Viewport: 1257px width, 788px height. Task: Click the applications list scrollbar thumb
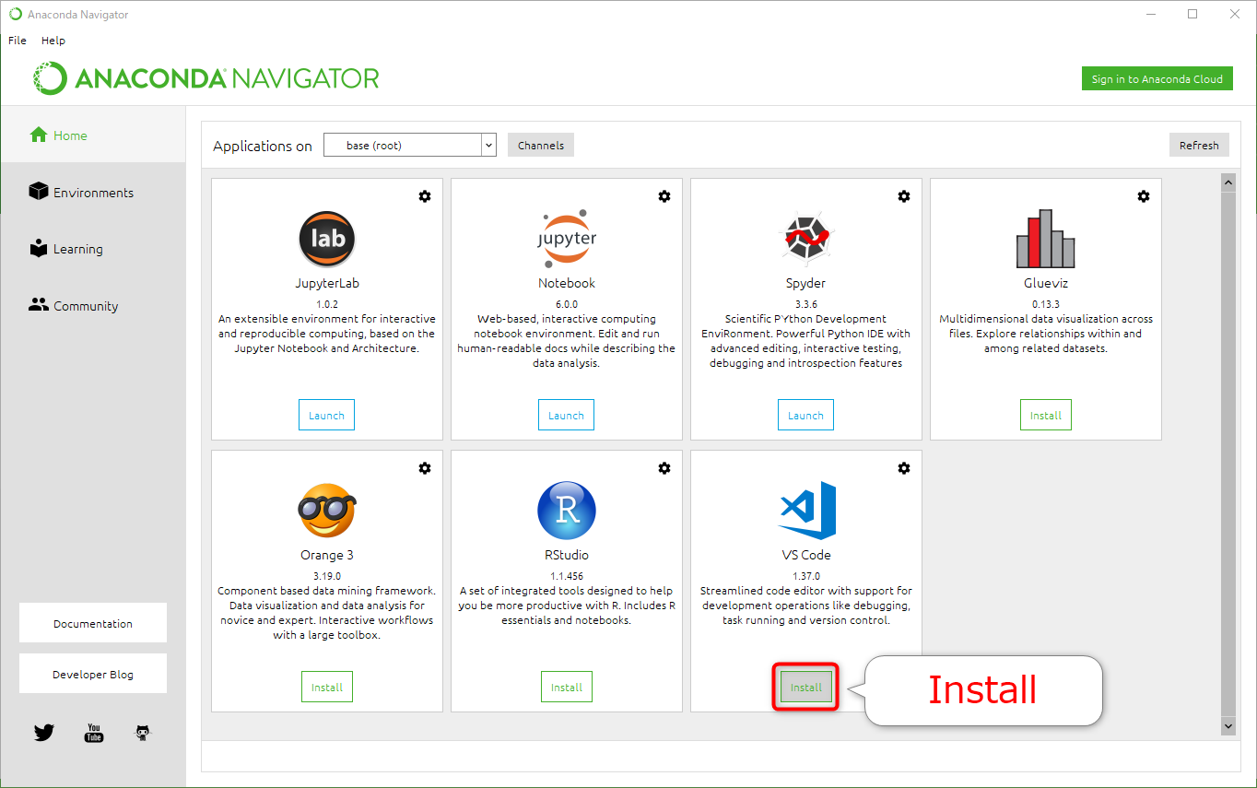tap(1228, 453)
